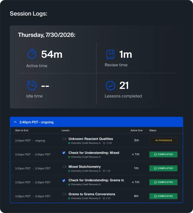Screen dimensions: 193x213
Task: Click the Session Logs heading
Action: (x=28, y=14)
